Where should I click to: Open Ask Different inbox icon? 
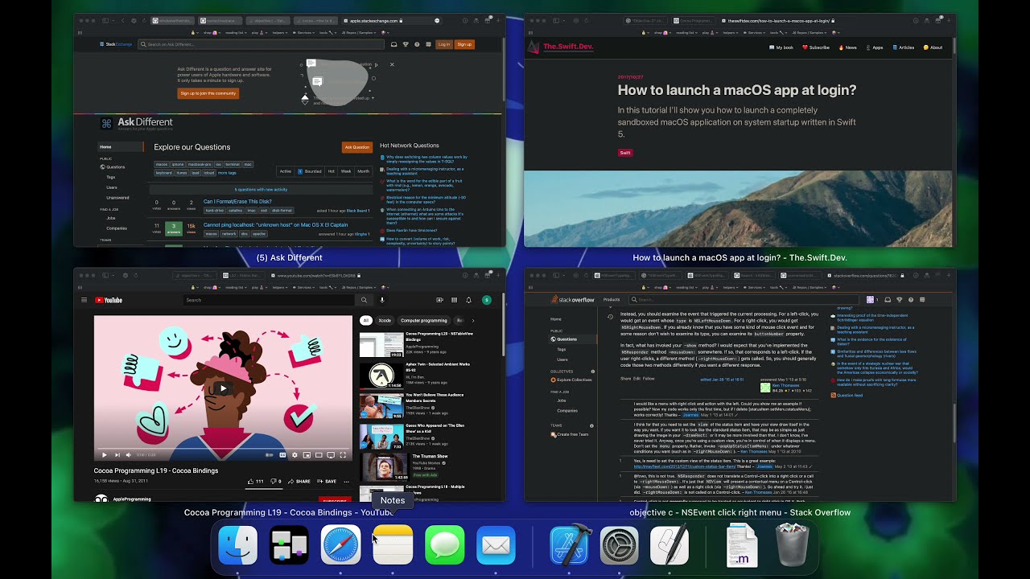click(x=394, y=44)
